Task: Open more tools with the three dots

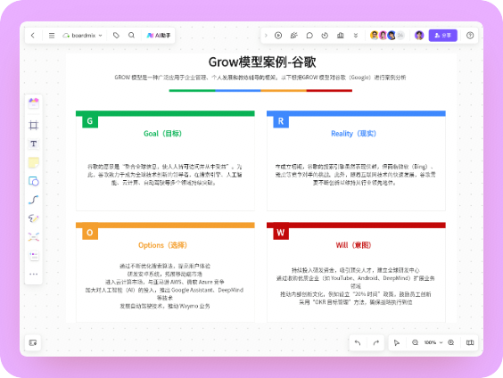Action: pyautogui.click(x=34, y=274)
